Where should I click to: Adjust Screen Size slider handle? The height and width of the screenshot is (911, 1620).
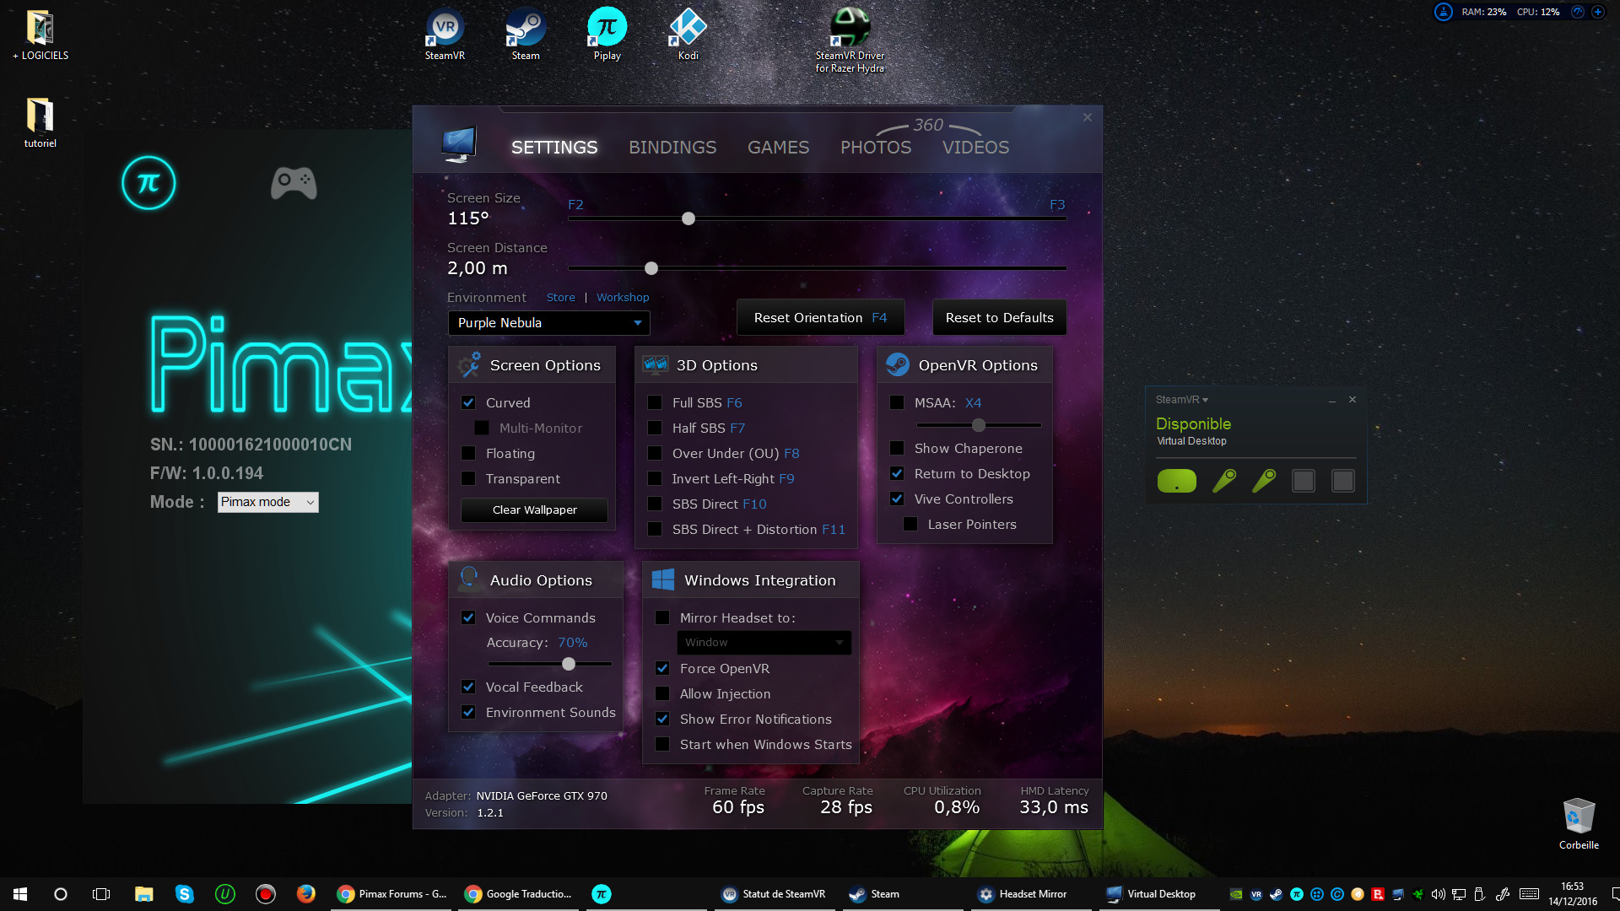(x=688, y=219)
